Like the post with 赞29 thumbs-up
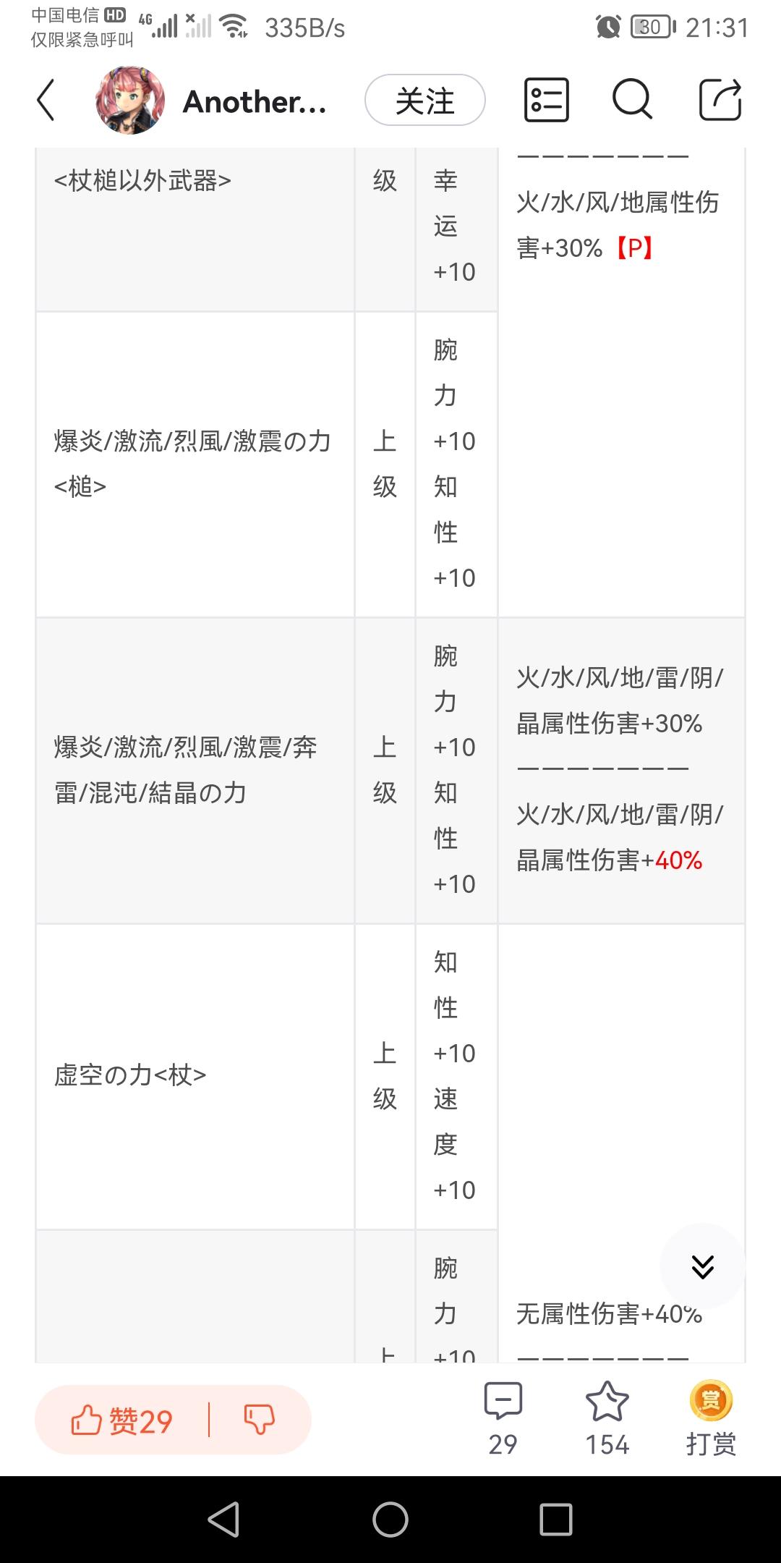Screen dimensions: 781x1563 click(x=121, y=1420)
